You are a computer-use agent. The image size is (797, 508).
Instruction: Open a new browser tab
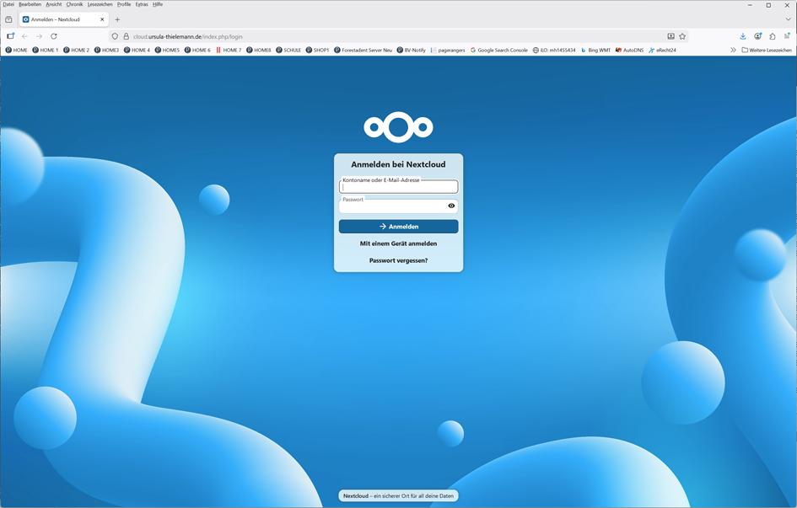click(x=117, y=19)
